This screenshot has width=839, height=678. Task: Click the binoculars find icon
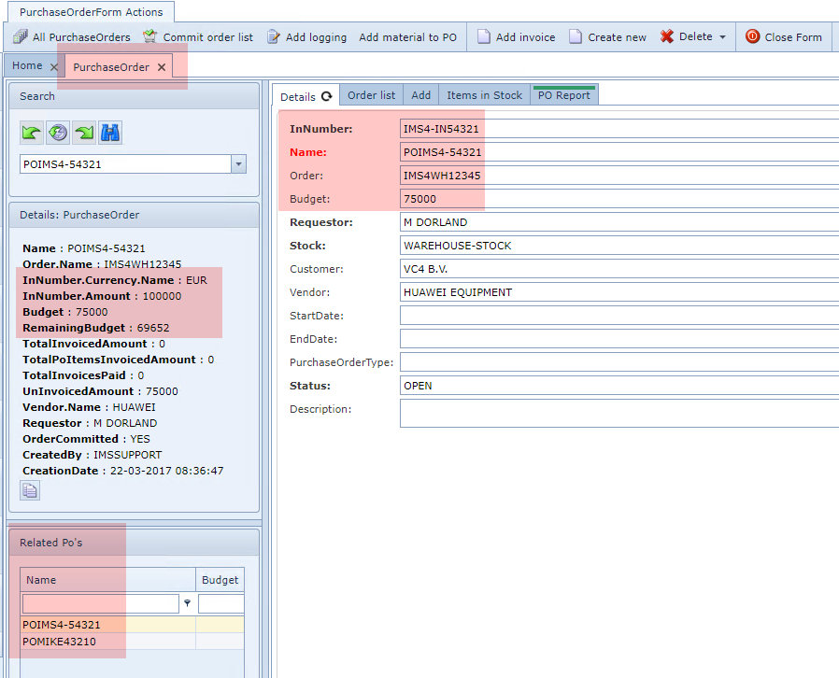[x=110, y=133]
